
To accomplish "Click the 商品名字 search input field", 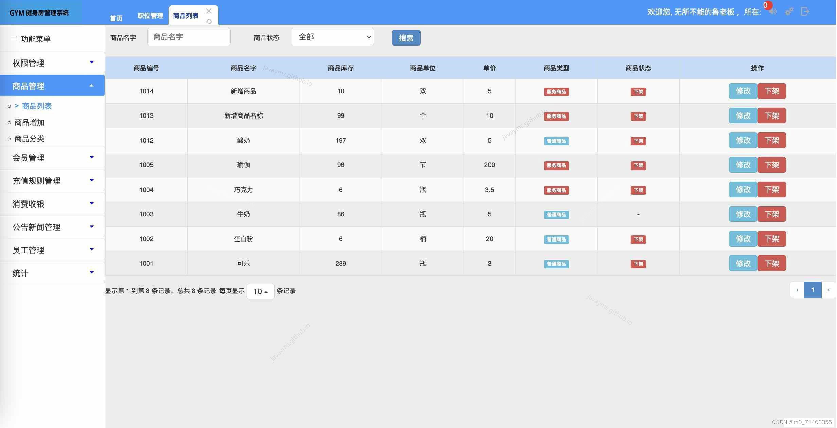I will pyautogui.click(x=189, y=37).
